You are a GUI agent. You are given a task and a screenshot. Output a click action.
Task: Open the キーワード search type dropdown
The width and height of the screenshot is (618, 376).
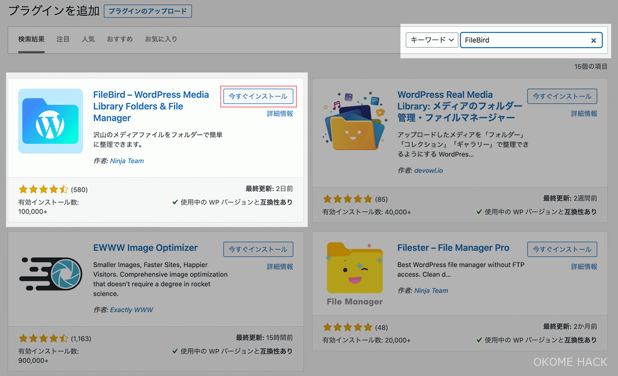click(432, 40)
